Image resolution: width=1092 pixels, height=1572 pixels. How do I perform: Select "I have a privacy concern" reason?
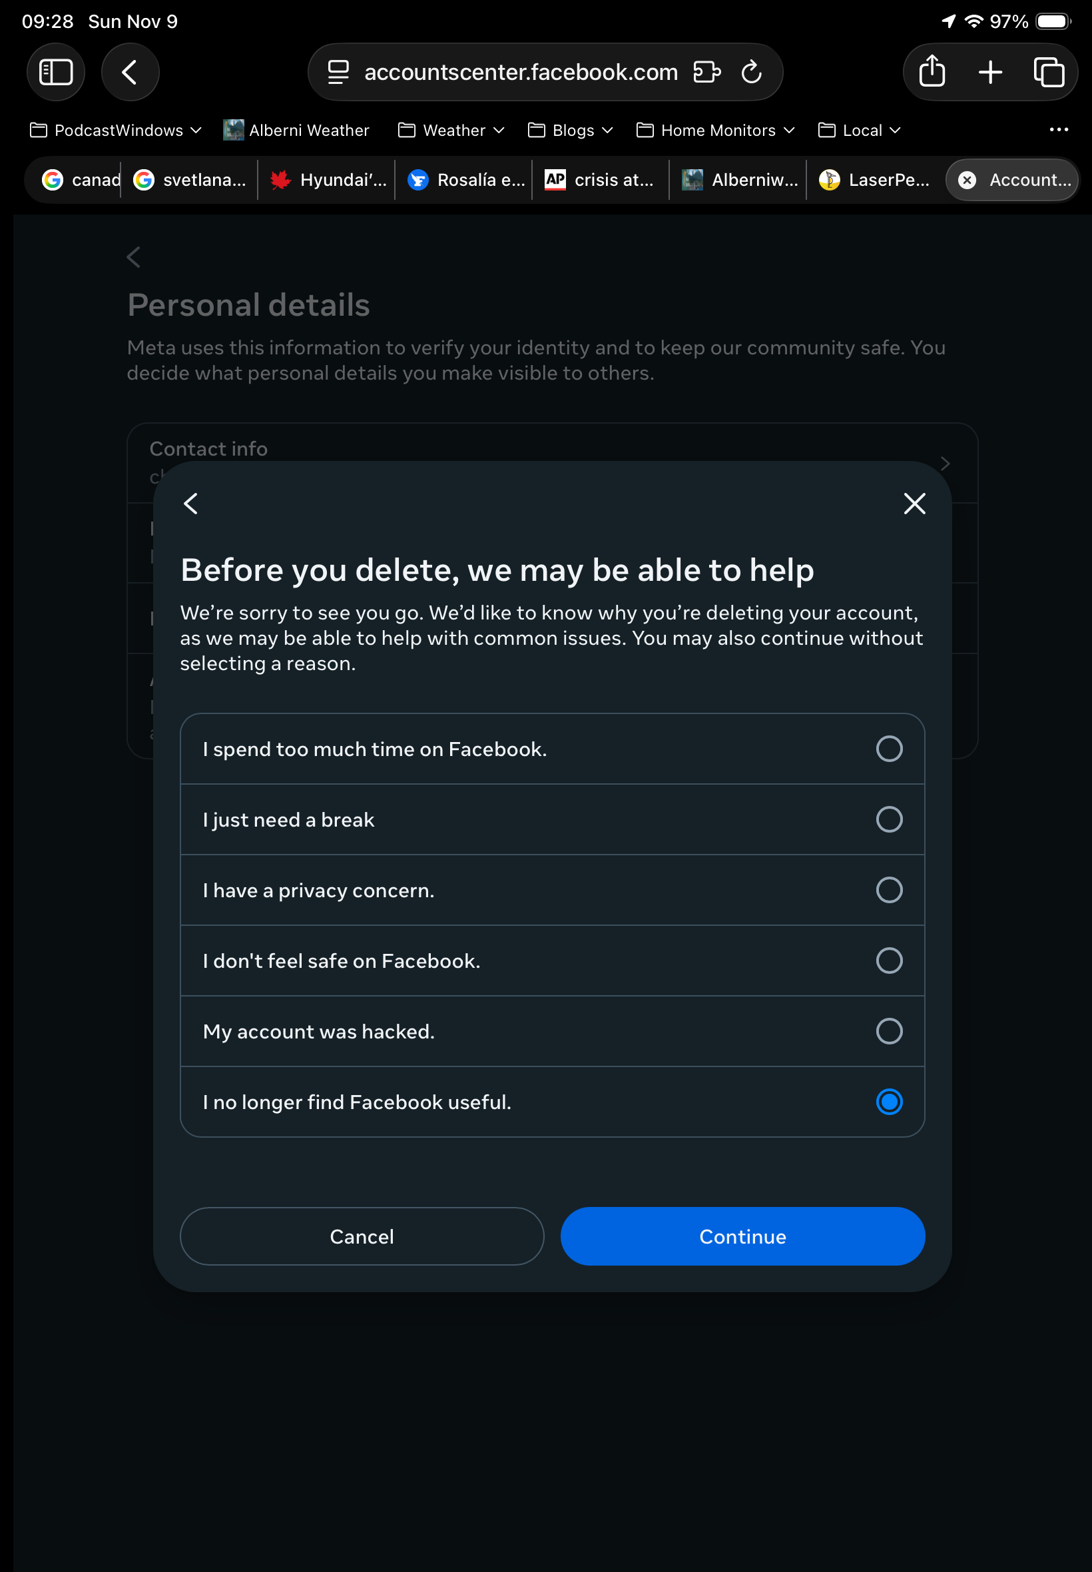click(889, 890)
